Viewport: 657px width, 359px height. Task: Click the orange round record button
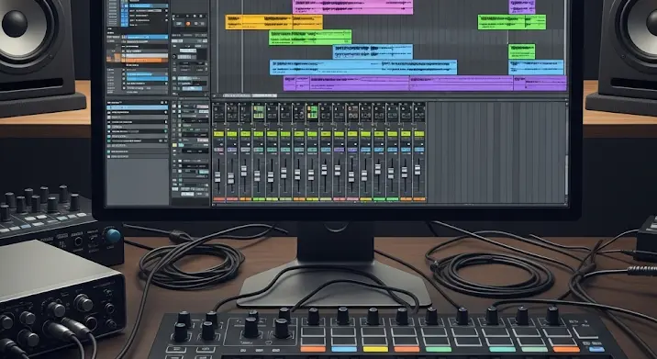click(x=188, y=24)
